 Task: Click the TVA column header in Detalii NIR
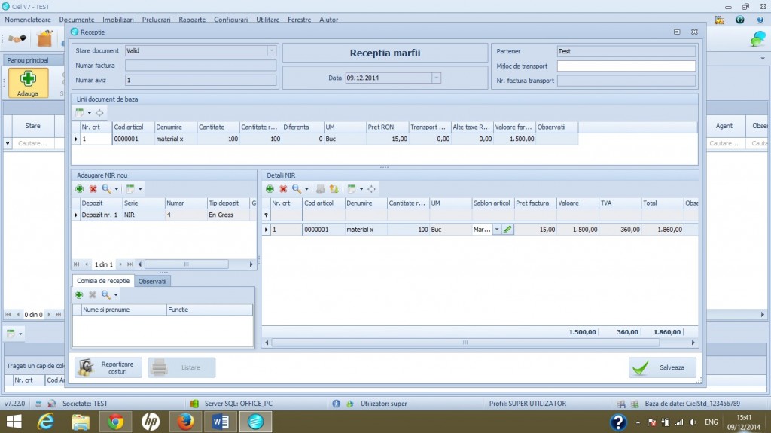point(620,203)
